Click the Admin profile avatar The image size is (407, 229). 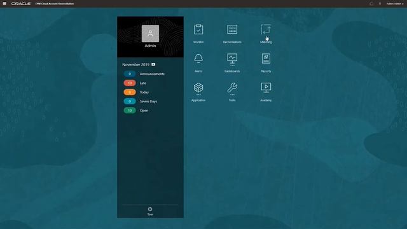click(150, 34)
